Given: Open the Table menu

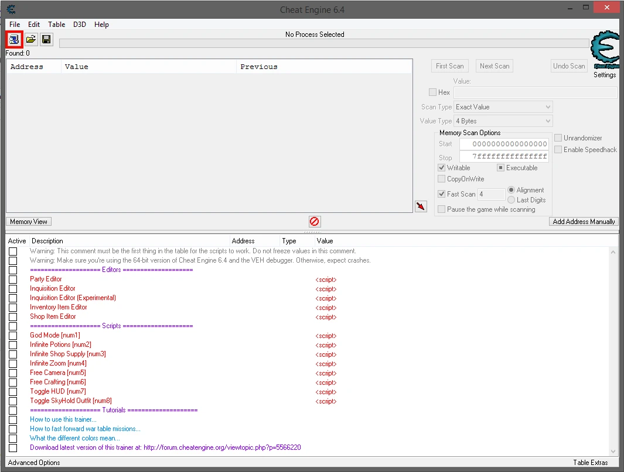Looking at the screenshot, I should [x=56, y=25].
